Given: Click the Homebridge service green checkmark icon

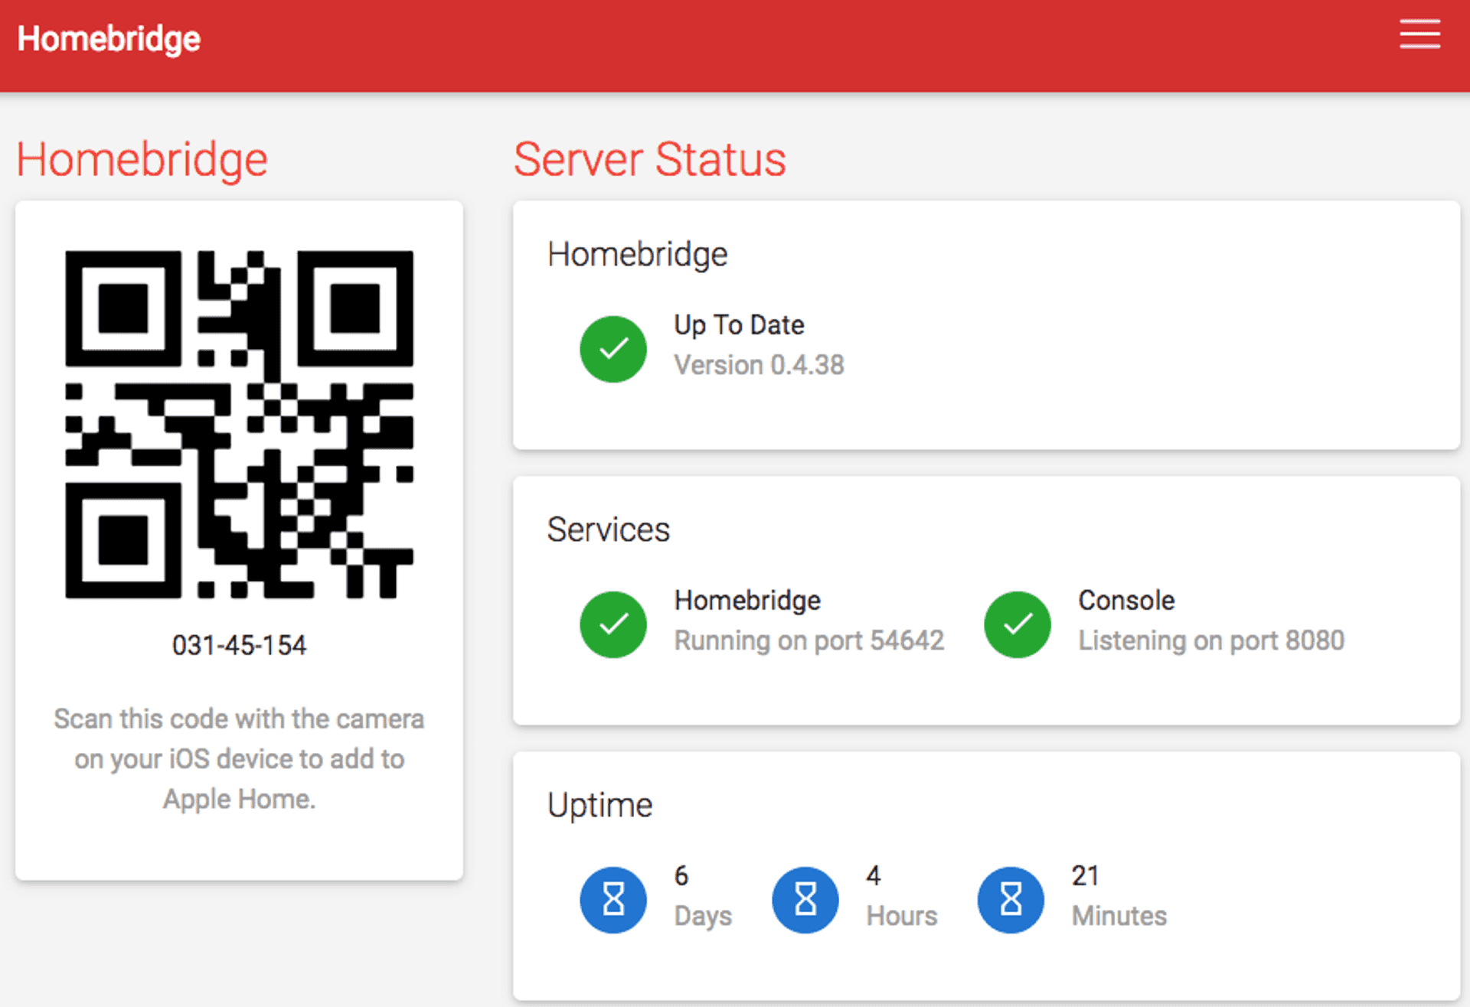Looking at the screenshot, I should [612, 624].
